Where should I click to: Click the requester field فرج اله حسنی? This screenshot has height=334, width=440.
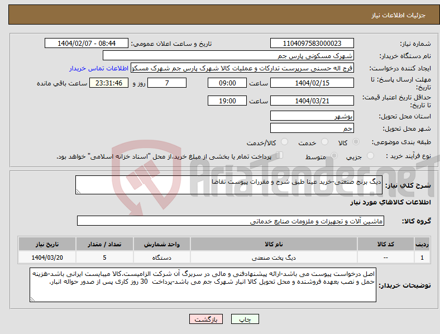point(242,68)
